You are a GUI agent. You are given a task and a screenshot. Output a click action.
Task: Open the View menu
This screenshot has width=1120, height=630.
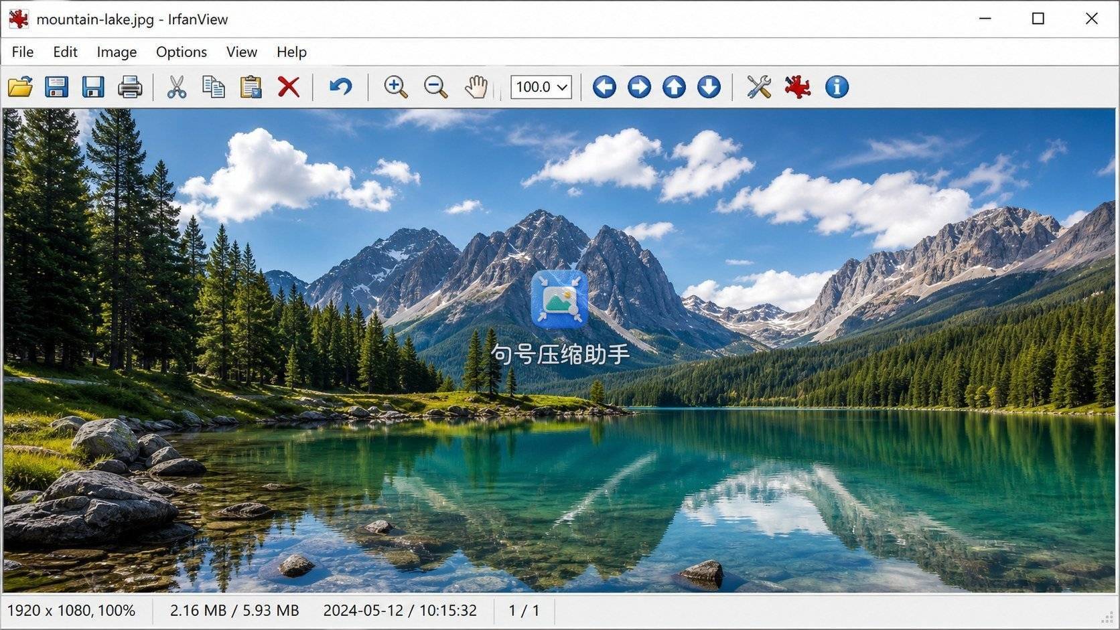coord(242,52)
